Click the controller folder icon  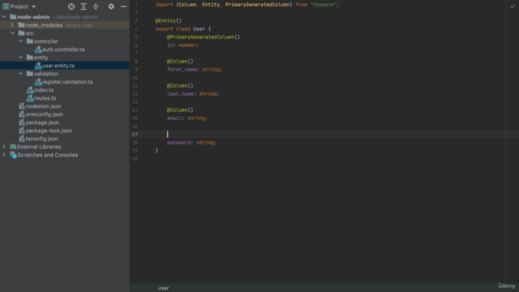30,41
